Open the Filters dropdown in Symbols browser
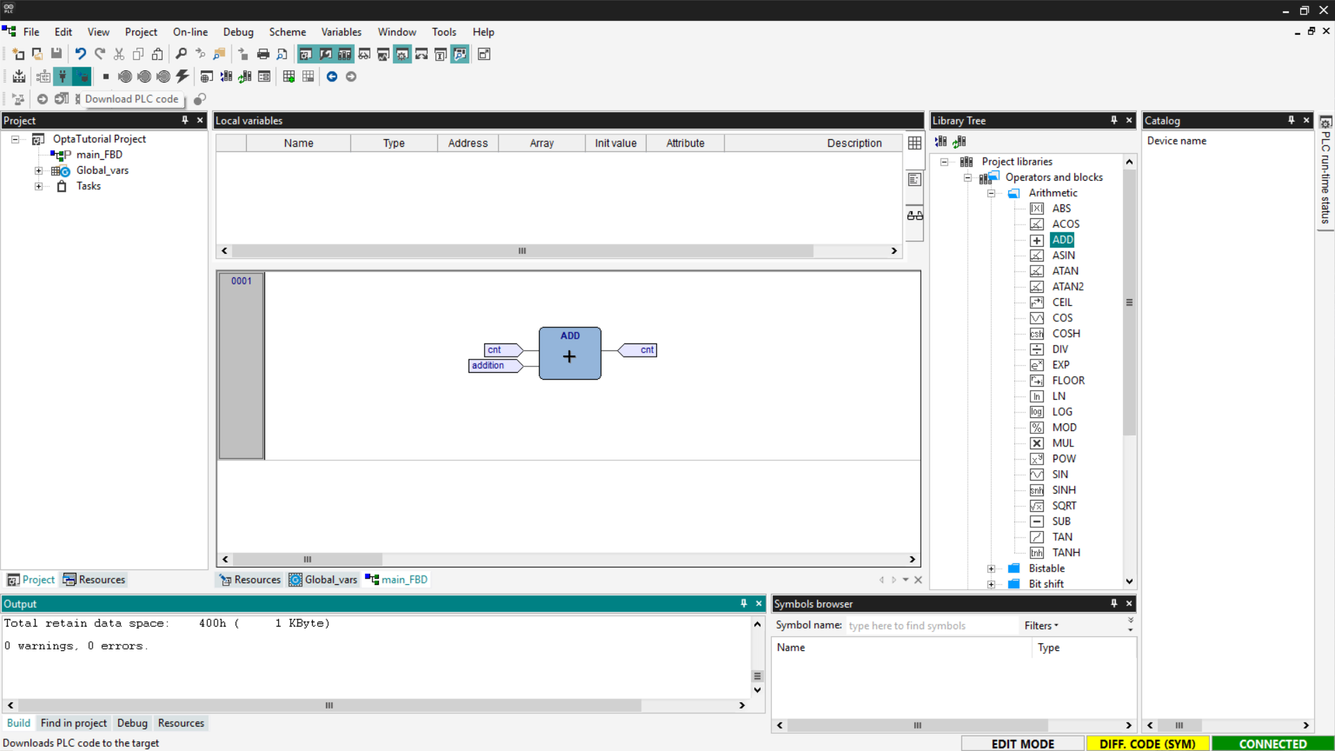This screenshot has height=751, width=1335. point(1041,626)
